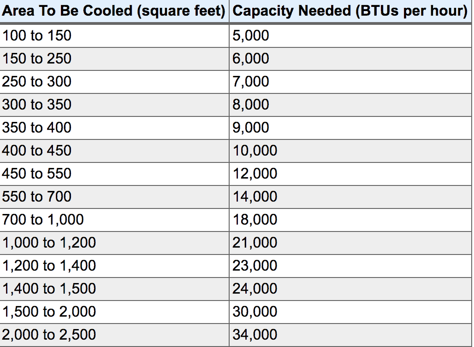Select the '350 to 400' area cell
Viewport: 474px width, 347px height.
point(37,127)
